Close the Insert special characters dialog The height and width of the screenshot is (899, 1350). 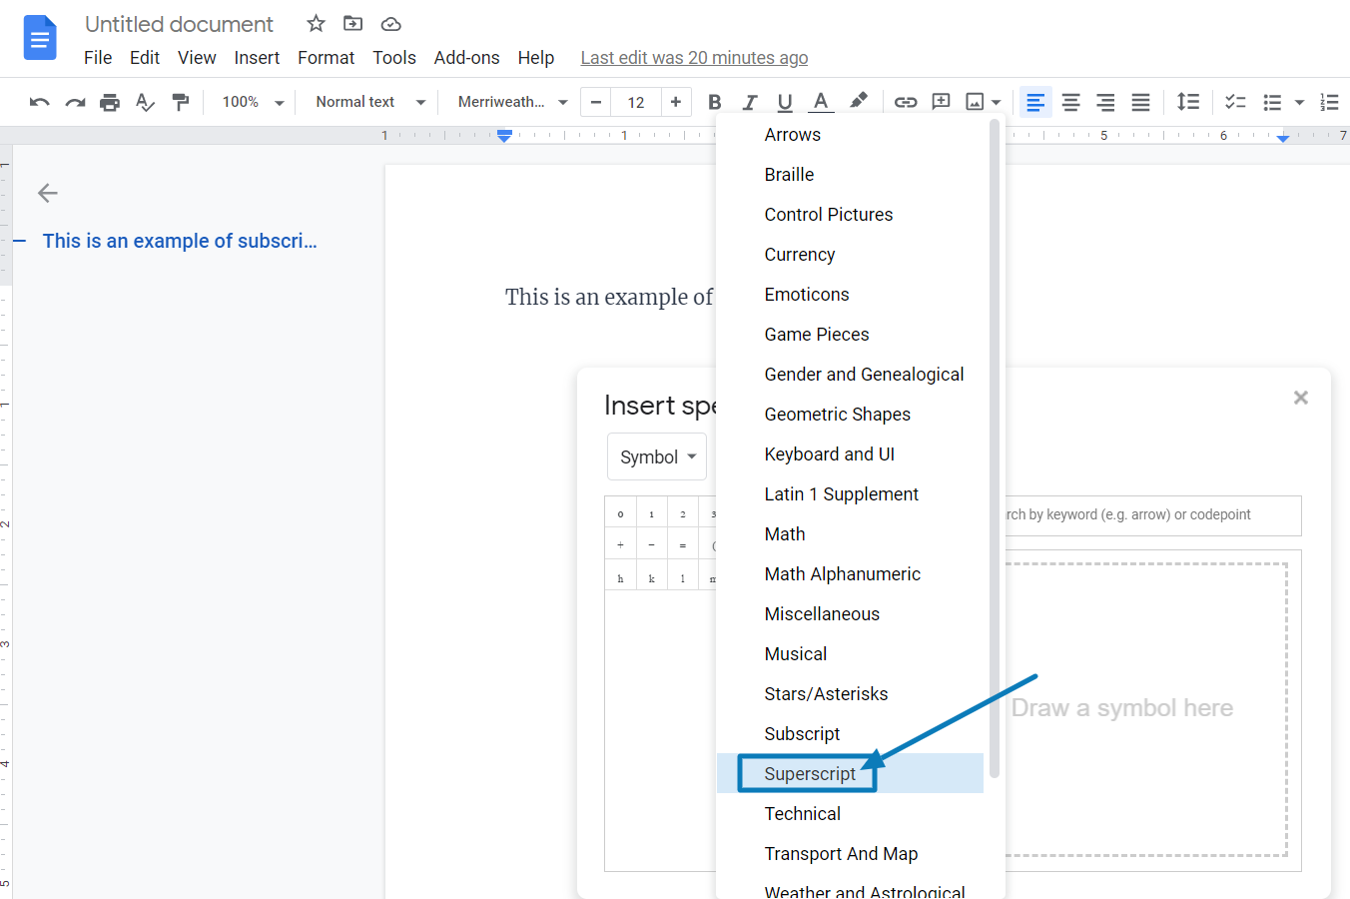click(1300, 398)
